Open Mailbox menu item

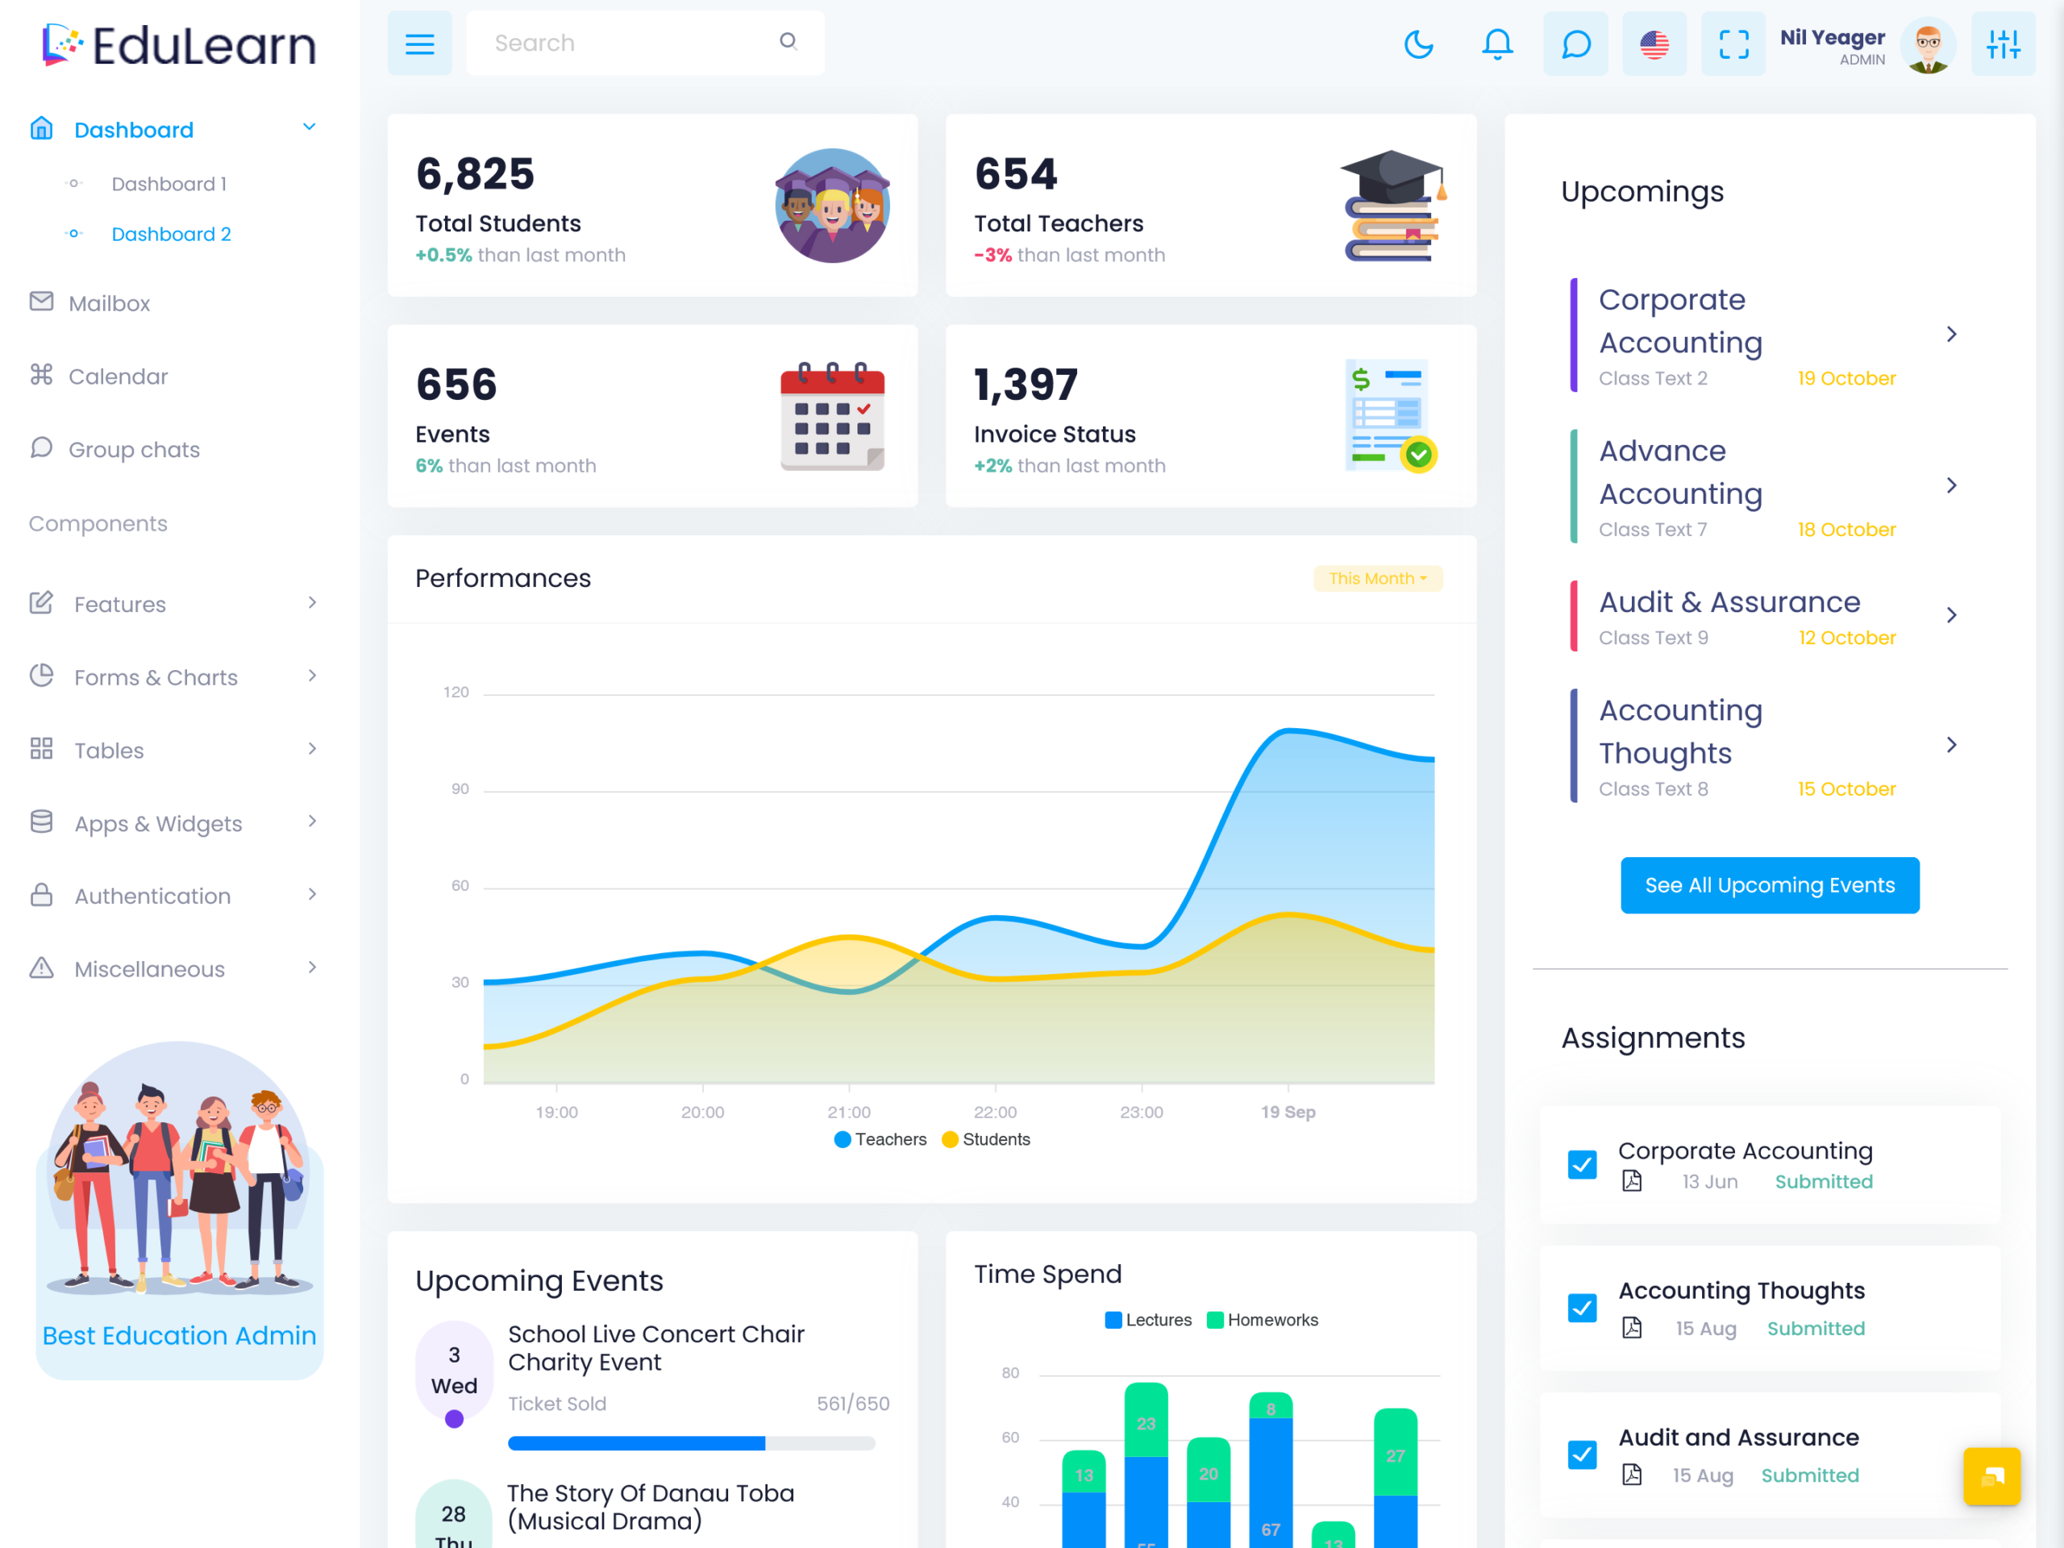109,303
